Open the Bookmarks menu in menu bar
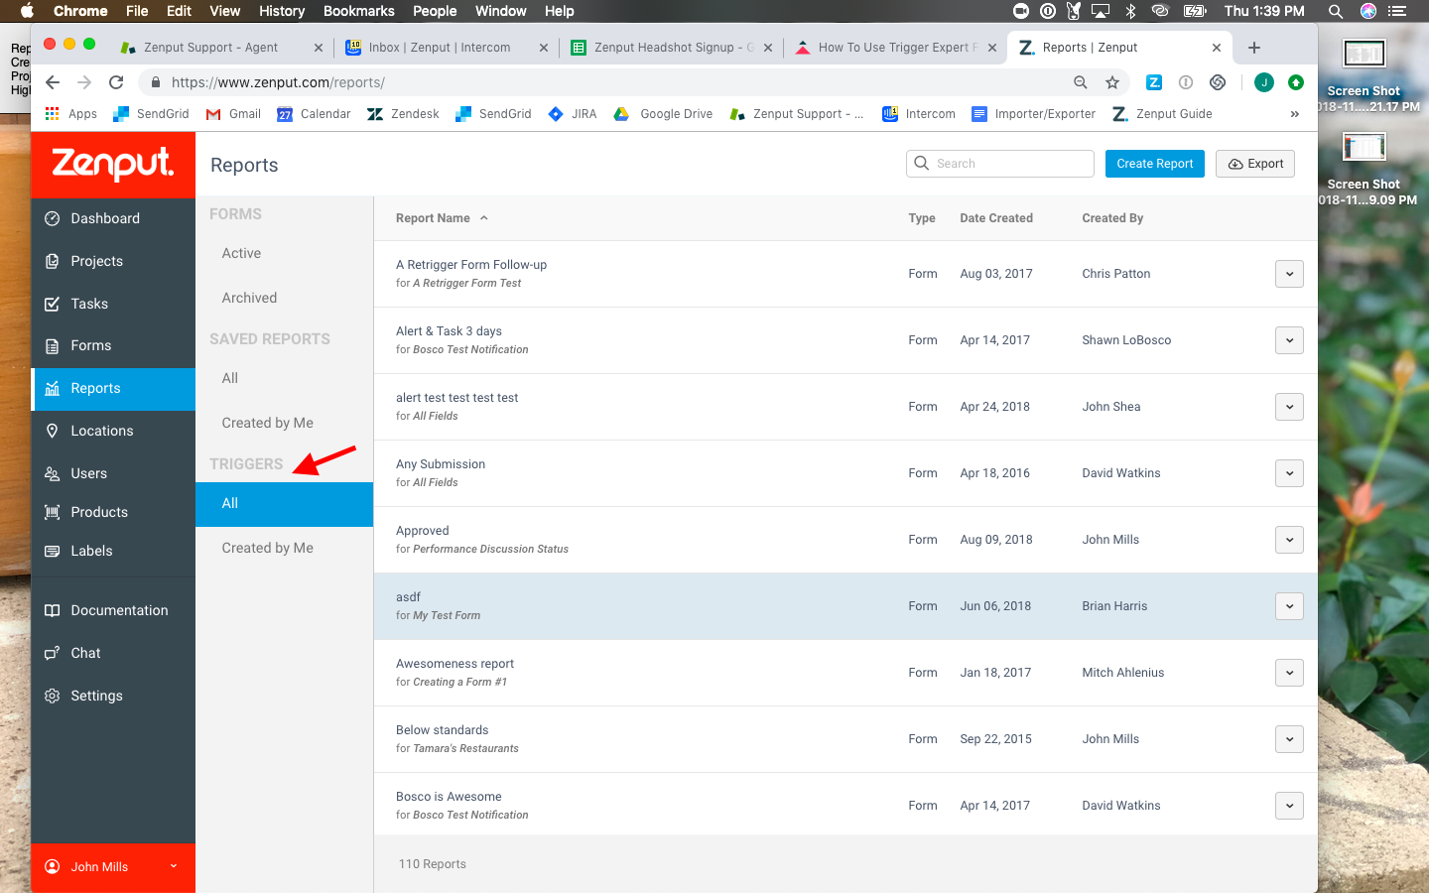1429x893 pixels. (x=359, y=11)
